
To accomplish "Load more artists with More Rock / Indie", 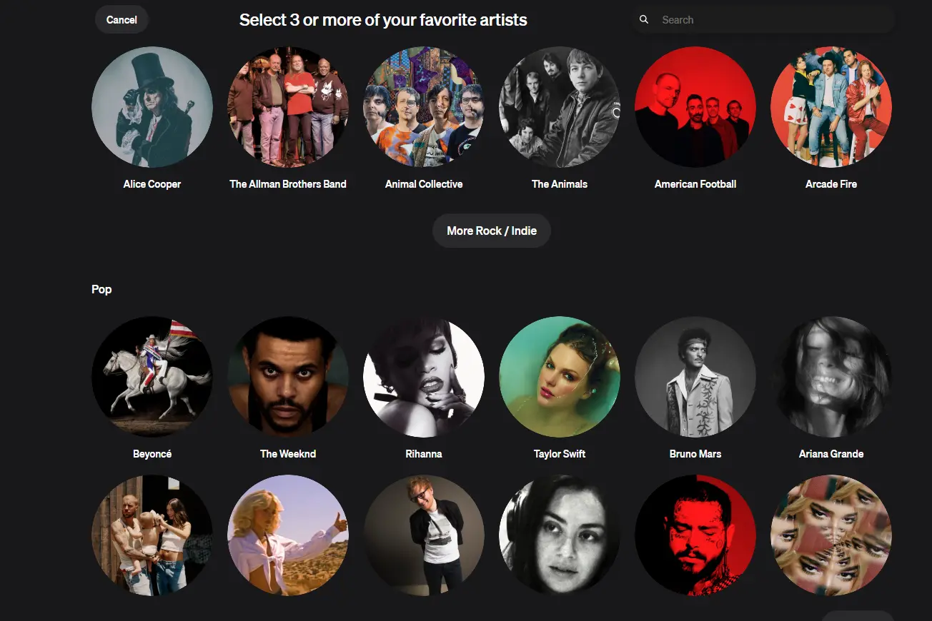I will click(x=492, y=231).
